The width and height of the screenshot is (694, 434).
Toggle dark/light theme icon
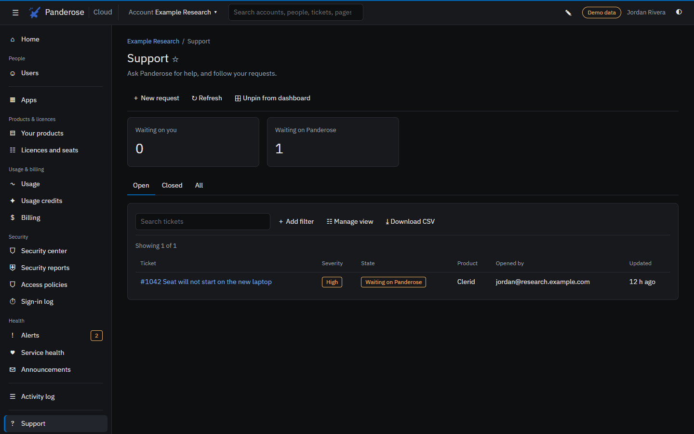679,12
